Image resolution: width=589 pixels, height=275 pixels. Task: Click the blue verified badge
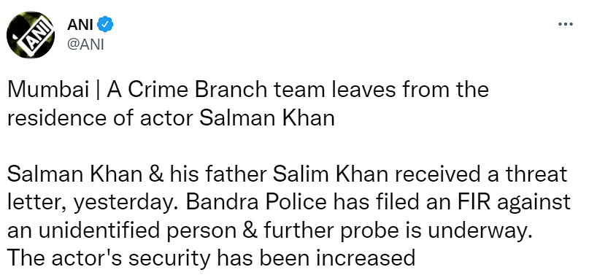coord(106,25)
